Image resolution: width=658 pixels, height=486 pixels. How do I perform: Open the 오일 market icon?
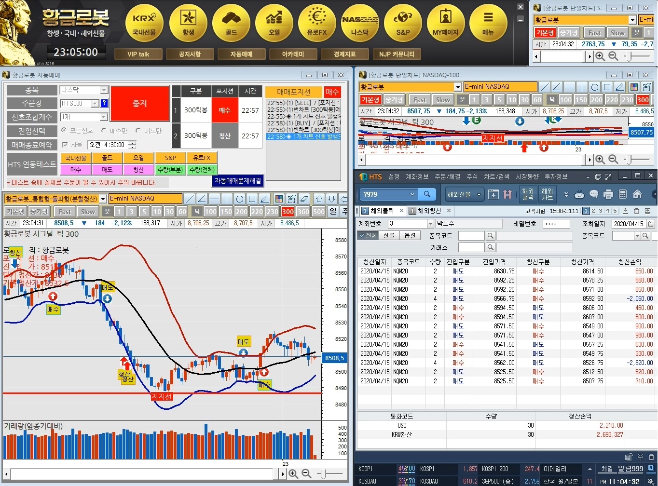pos(274,23)
